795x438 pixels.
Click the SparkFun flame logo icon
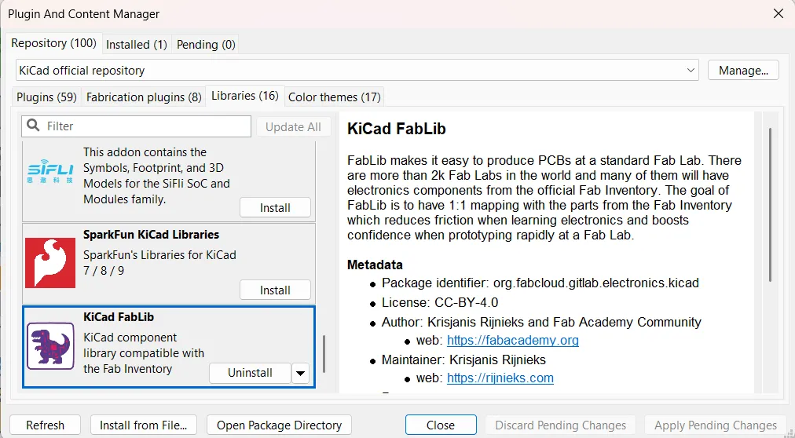coord(50,263)
